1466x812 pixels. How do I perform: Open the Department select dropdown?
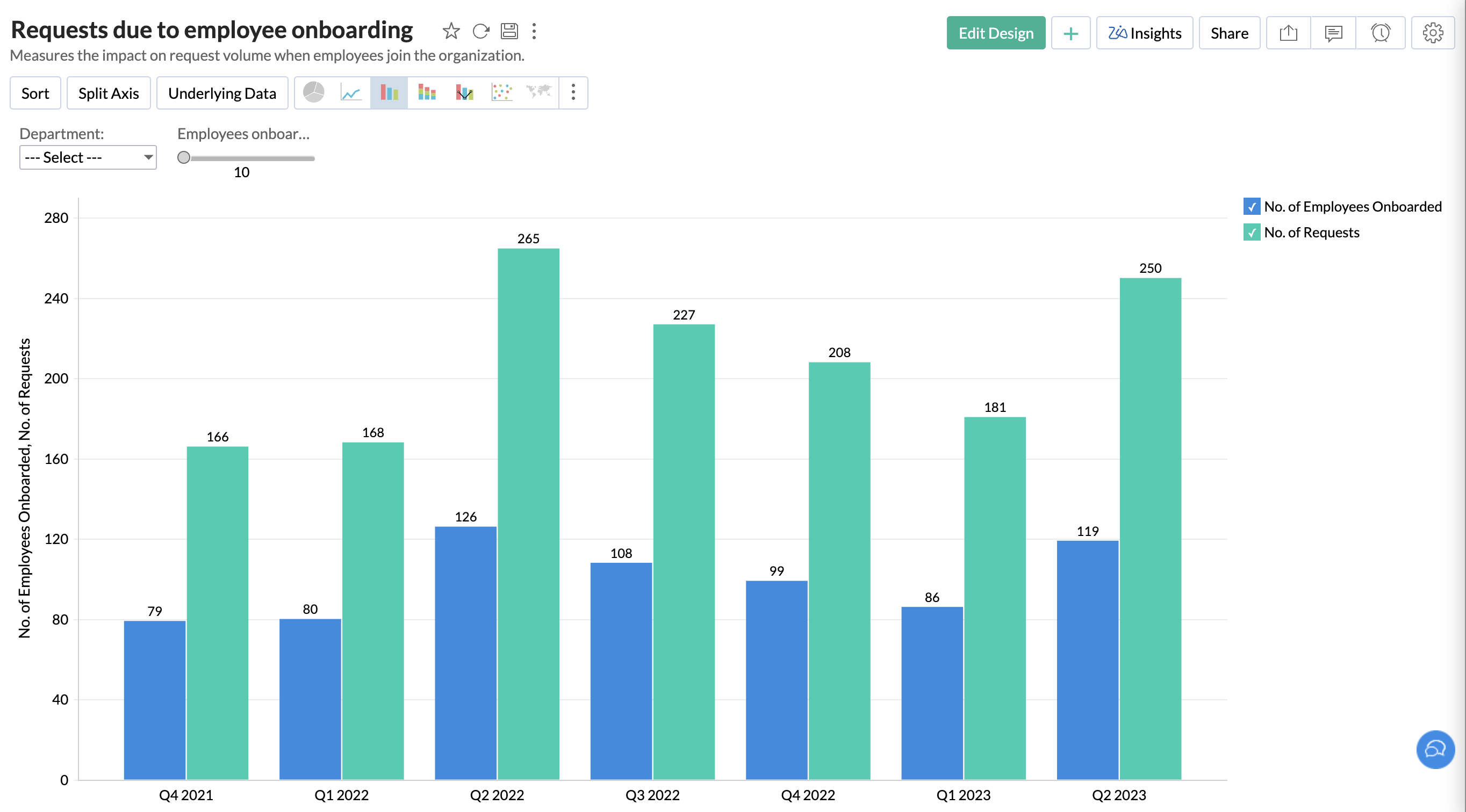click(x=88, y=157)
